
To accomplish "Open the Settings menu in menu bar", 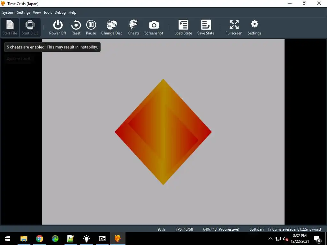I will 24,12.
